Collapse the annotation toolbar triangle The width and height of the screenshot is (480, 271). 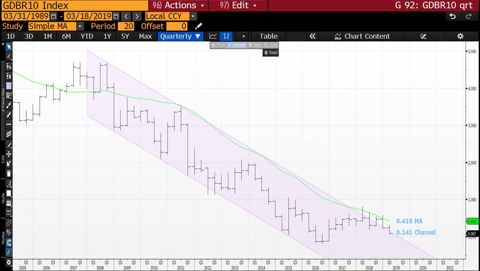(x=3, y=45)
